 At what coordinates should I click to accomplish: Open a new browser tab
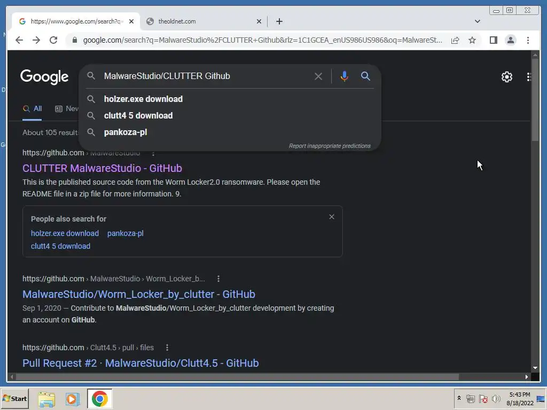click(x=279, y=21)
